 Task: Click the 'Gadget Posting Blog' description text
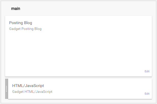pyautogui.click(x=25, y=29)
